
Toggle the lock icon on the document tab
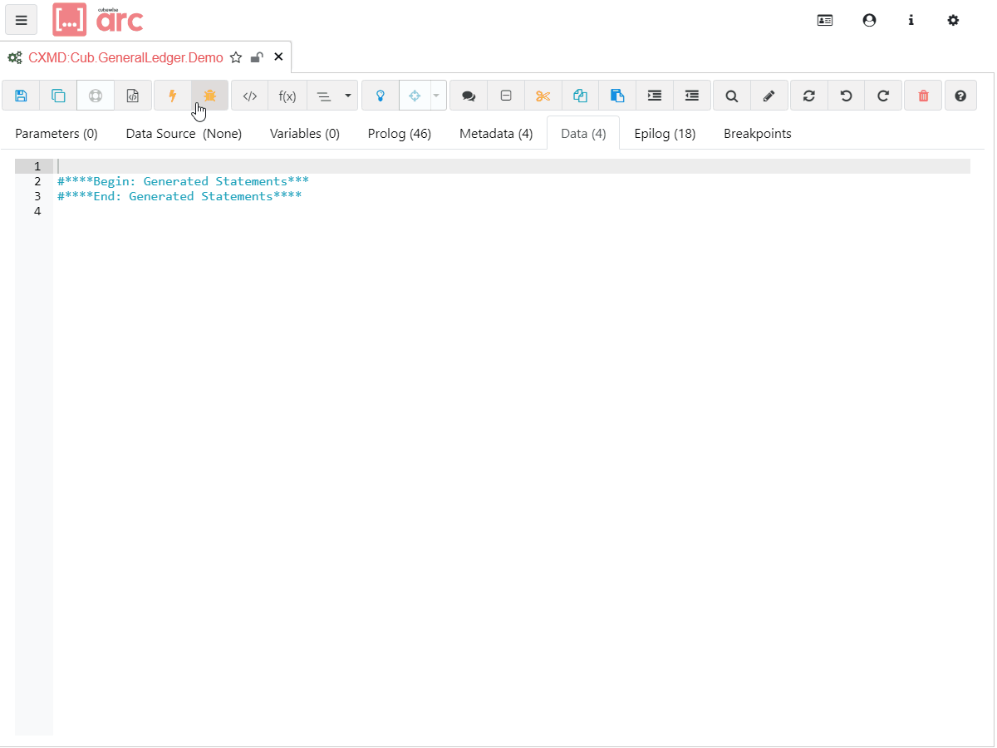tap(257, 57)
